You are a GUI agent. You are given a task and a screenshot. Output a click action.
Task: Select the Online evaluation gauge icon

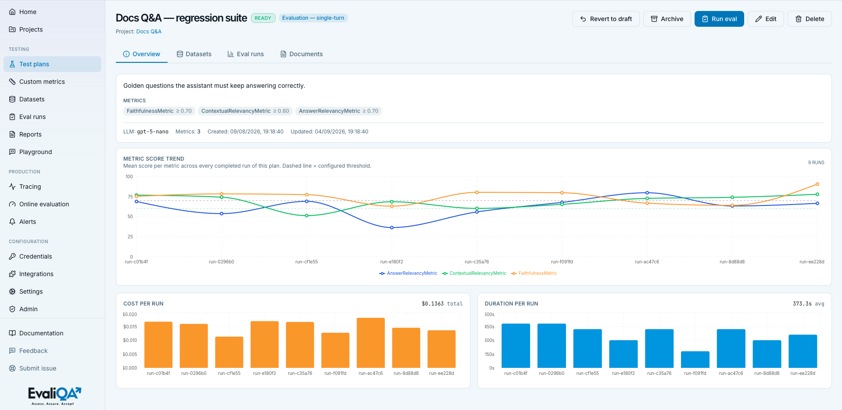[x=12, y=204]
